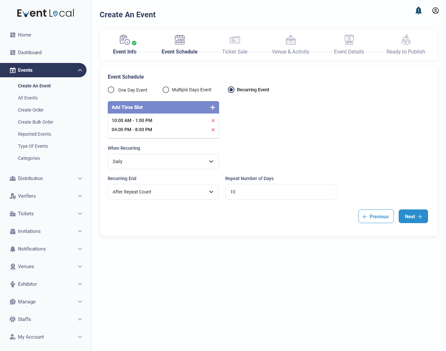Click the Ticket Sale ticket icon
The image size is (446, 351).
pyautogui.click(x=235, y=39)
